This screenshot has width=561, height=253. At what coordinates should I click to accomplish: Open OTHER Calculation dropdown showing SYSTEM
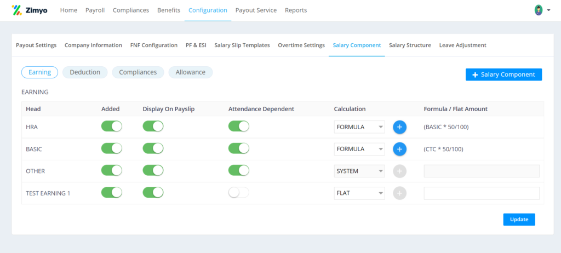pos(359,171)
